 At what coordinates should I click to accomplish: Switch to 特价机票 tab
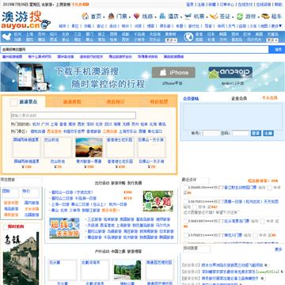point(159,102)
